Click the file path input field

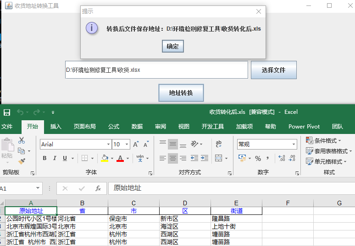[x=157, y=70]
